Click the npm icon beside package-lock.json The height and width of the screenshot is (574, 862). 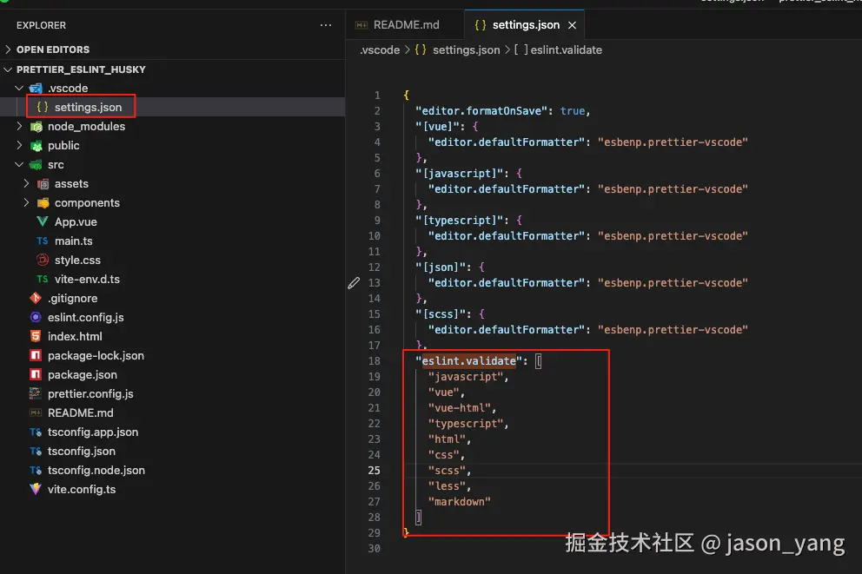point(36,355)
